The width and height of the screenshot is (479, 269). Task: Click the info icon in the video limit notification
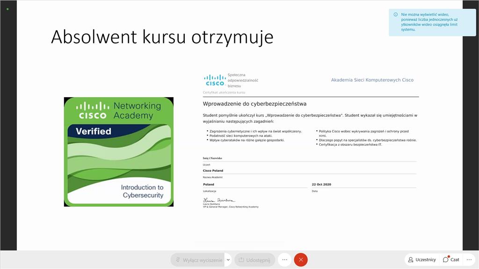point(396,14)
